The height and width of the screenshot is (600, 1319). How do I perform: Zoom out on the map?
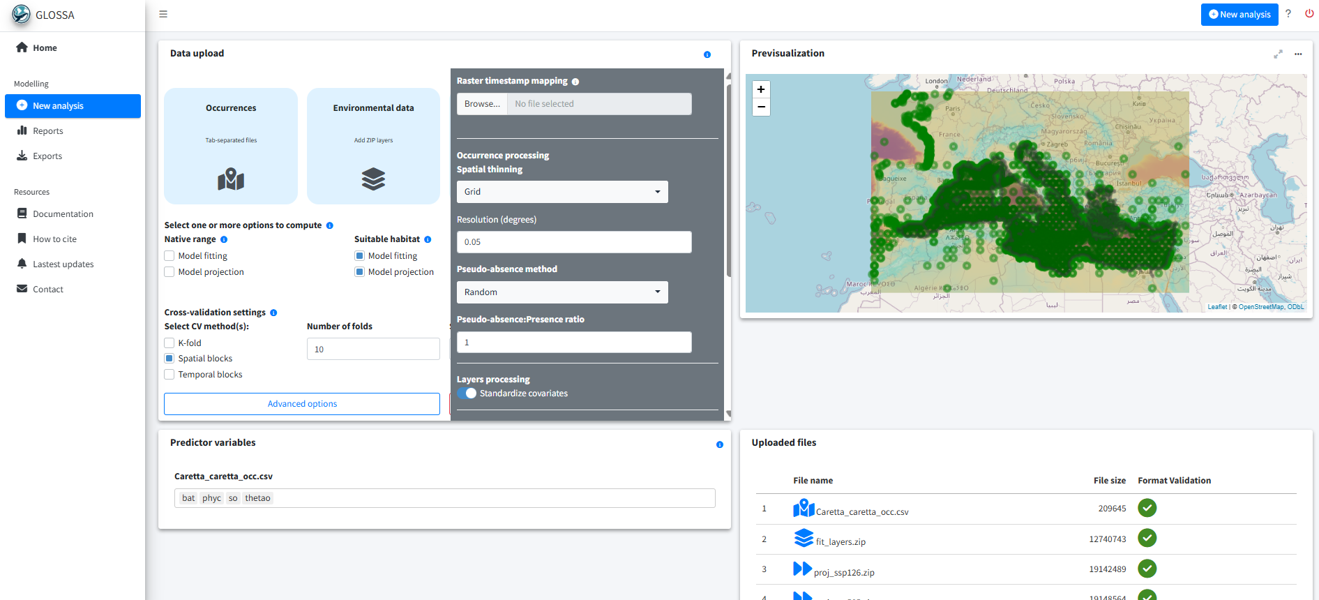pyautogui.click(x=761, y=107)
